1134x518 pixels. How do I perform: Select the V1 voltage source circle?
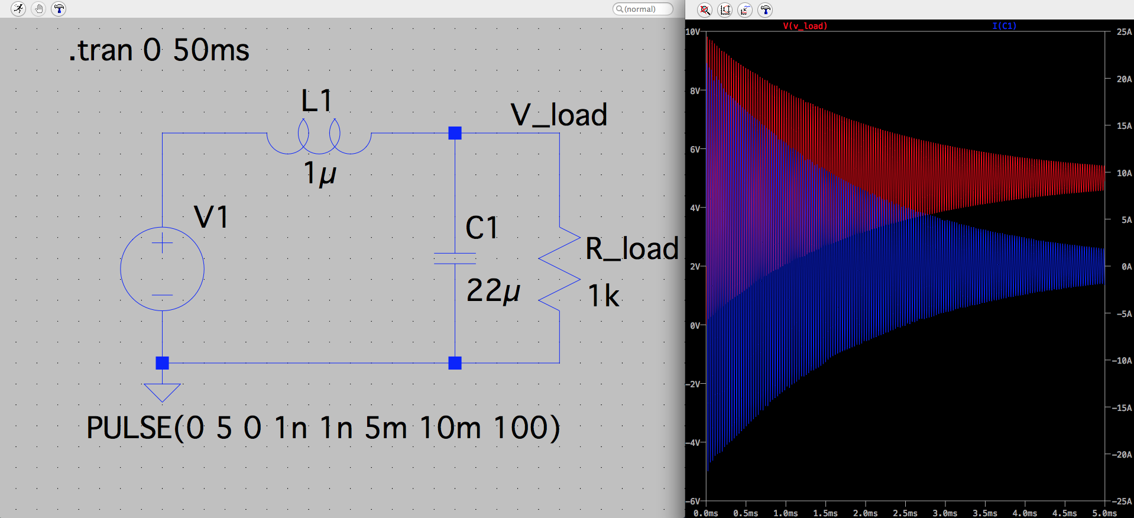coord(162,269)
